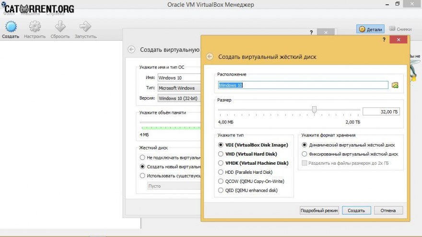Screen dimensions: 422x237
Task: Toggle Разделить на файлы размером до 2х ГБ
Action: click(345, 163)
